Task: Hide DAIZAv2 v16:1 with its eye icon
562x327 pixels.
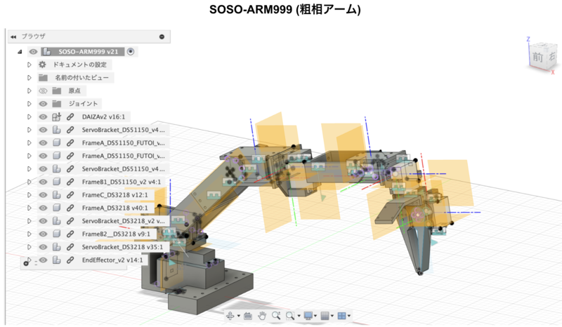Action: (x=43, y=116)
